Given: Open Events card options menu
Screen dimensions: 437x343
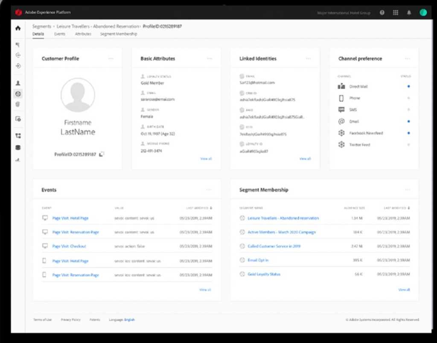Looking at the screenshot, I should click(209, 190).
